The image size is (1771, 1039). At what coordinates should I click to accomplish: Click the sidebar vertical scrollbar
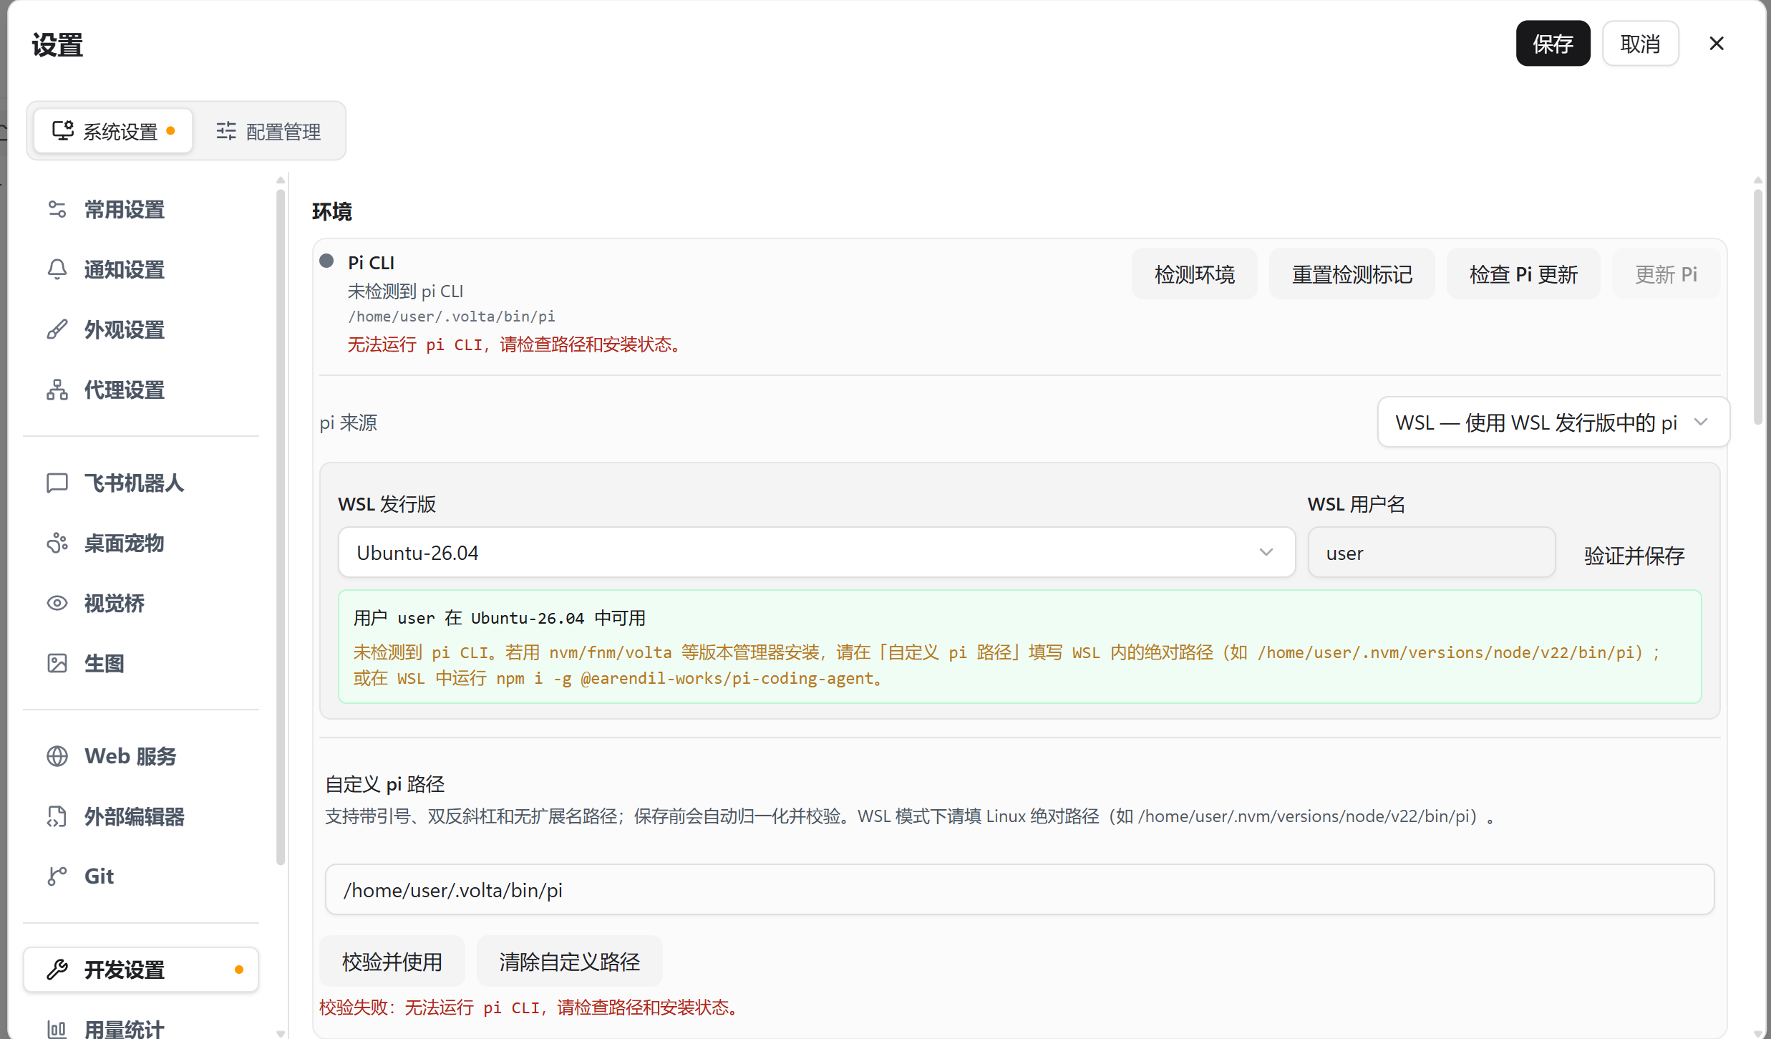point(281,526)
